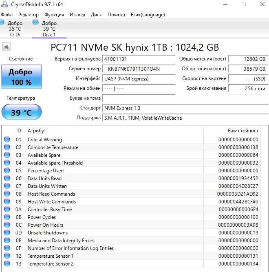
Task: Click the rotation rate field
Action: coord(248,79)
